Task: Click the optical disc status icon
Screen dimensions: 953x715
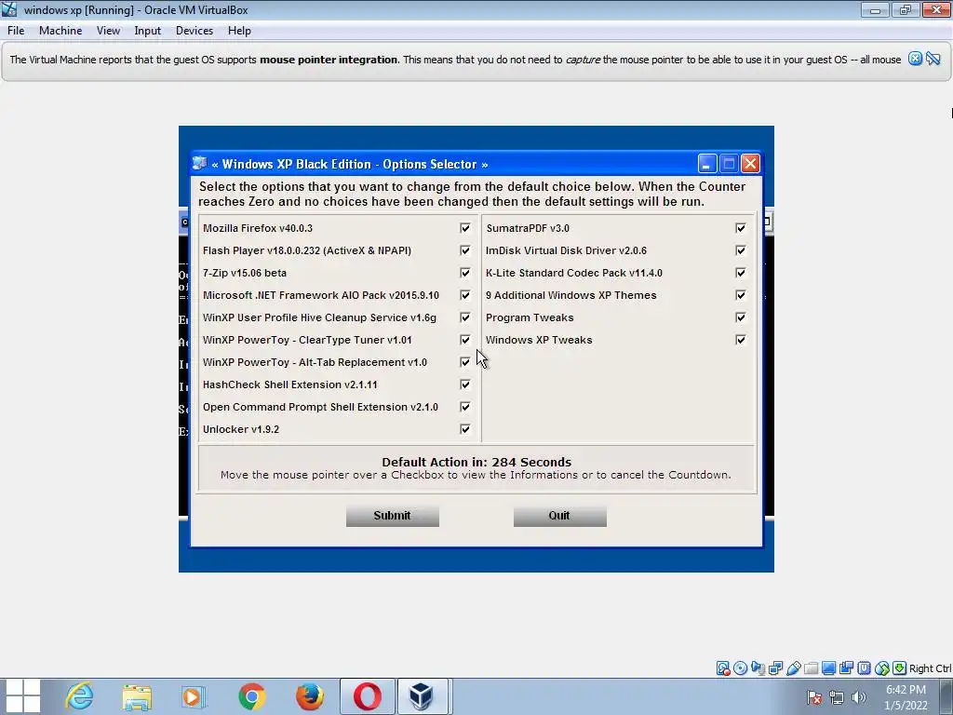Action: pos(740,668)
